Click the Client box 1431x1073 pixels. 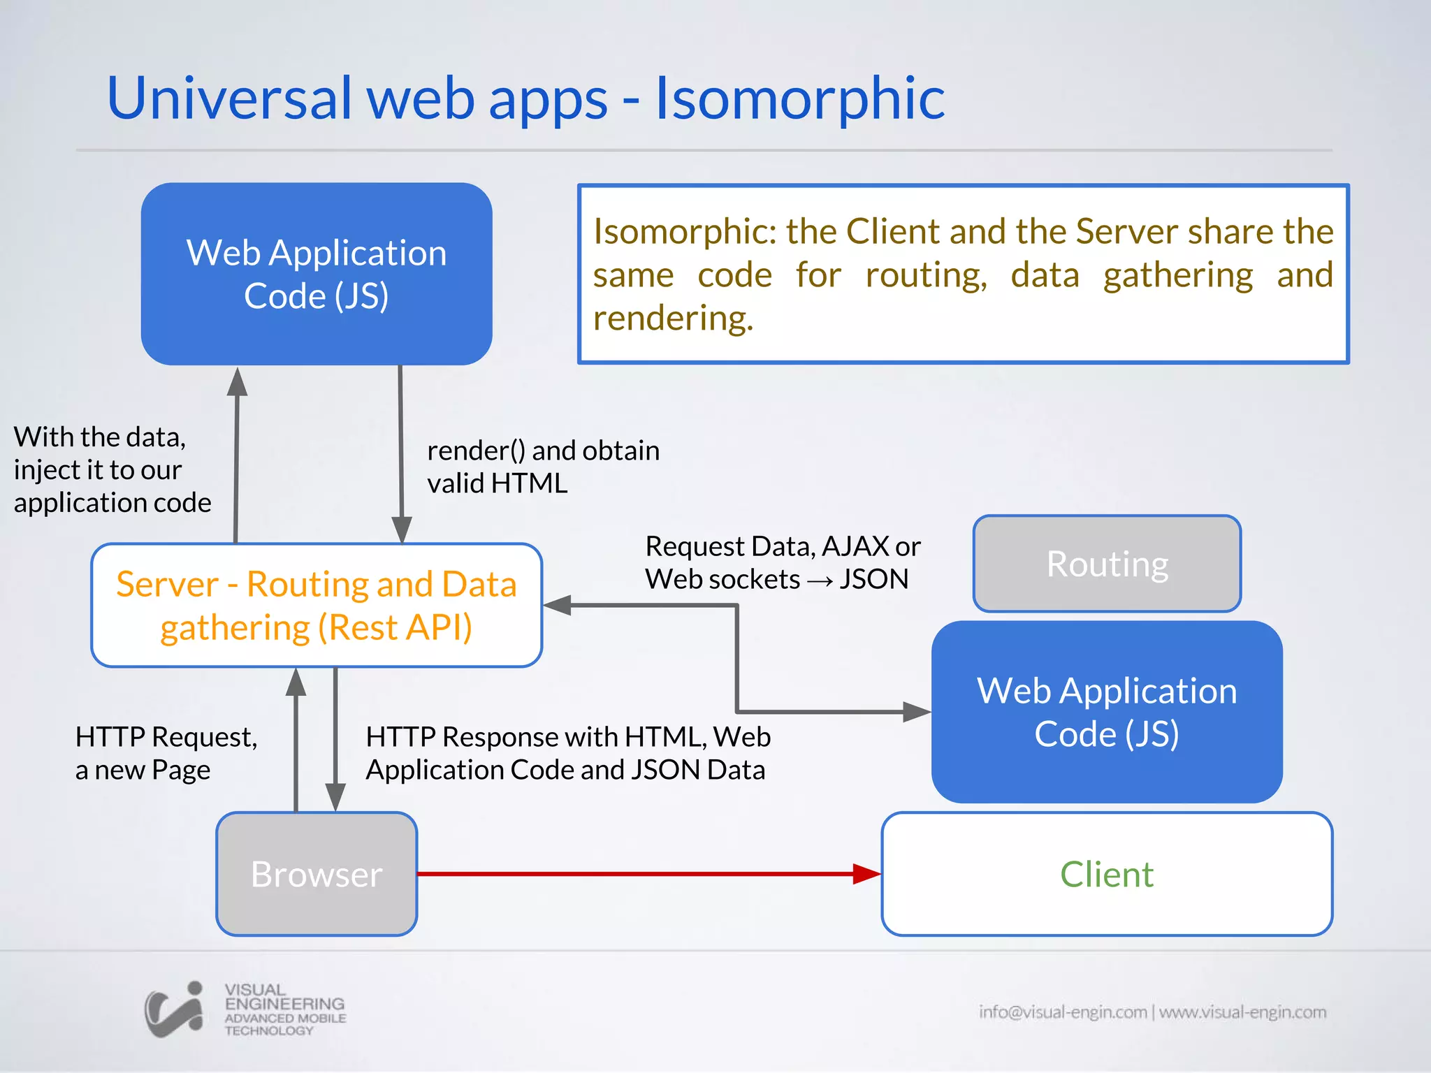pos(1107,873)
